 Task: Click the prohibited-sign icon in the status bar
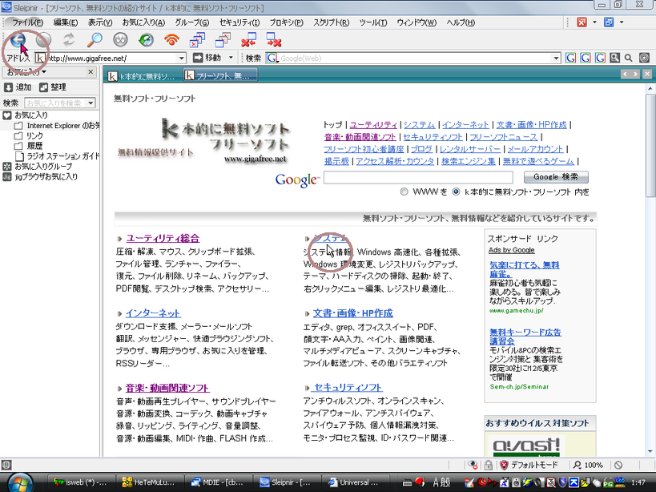(618, 465)
